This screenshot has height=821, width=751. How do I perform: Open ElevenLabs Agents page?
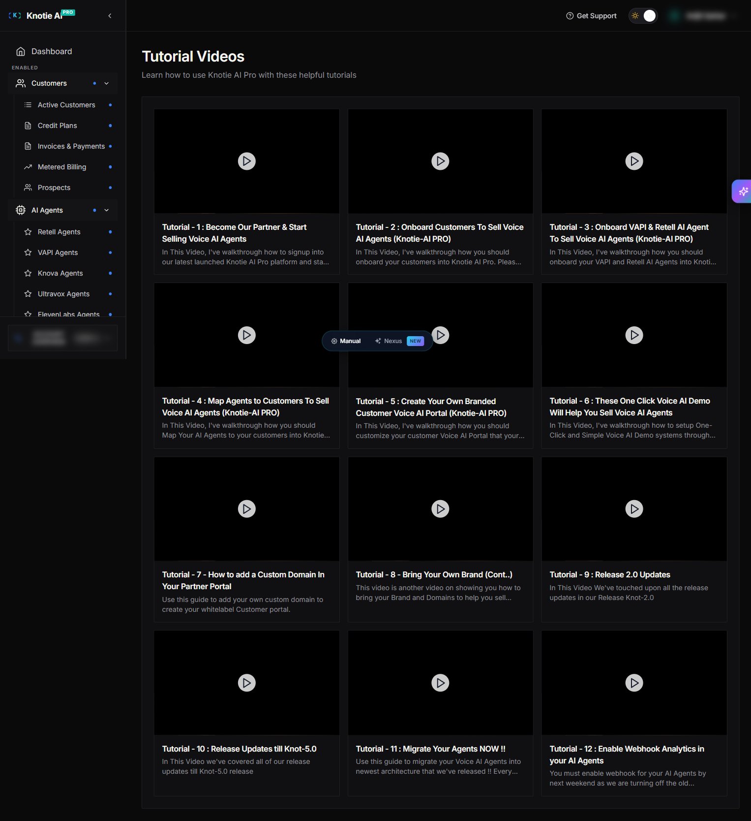[68, 314]
